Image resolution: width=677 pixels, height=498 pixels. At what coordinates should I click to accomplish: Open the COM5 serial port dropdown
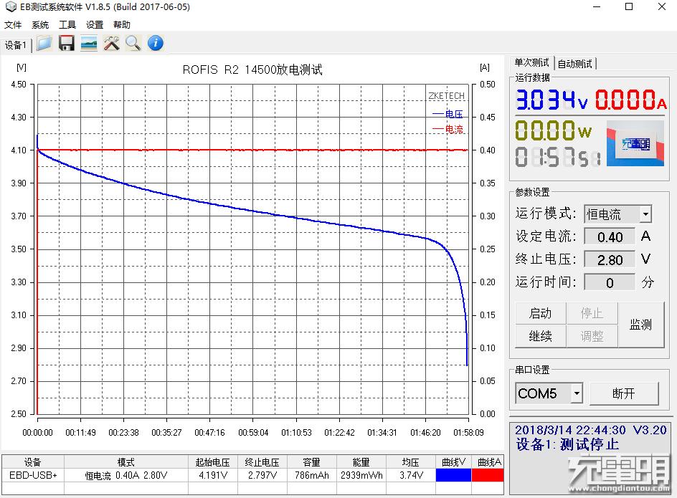[x=577, y=393]
